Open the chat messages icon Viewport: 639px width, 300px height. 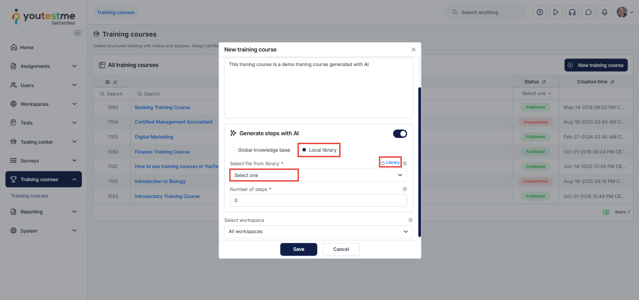click(x=588, y=12)
